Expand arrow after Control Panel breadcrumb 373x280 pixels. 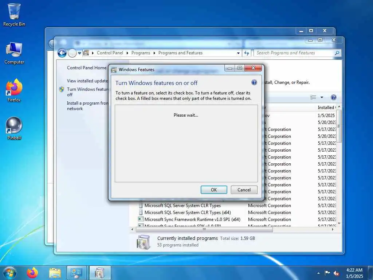(127, 53)
